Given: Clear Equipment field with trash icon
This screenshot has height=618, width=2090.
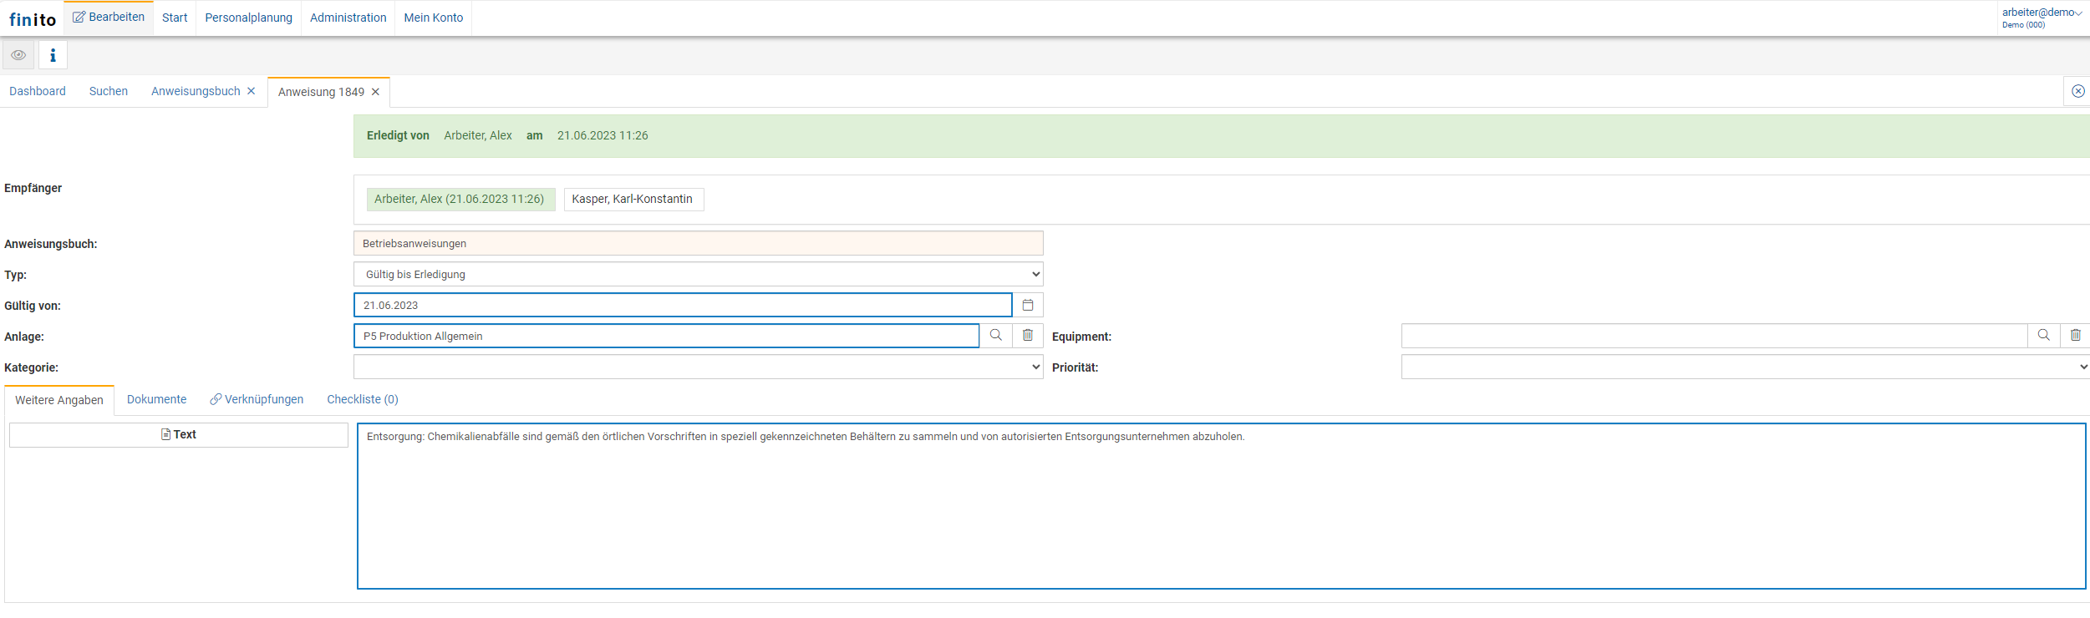Looking at the screenshot, I should 2075,335.
